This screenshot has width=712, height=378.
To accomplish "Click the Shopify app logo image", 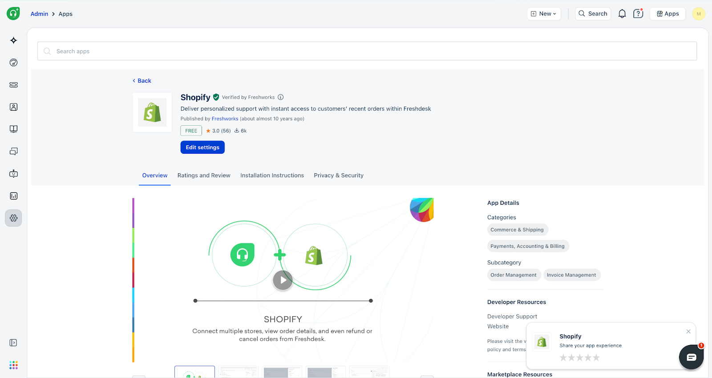I will [x=152, y=112].
